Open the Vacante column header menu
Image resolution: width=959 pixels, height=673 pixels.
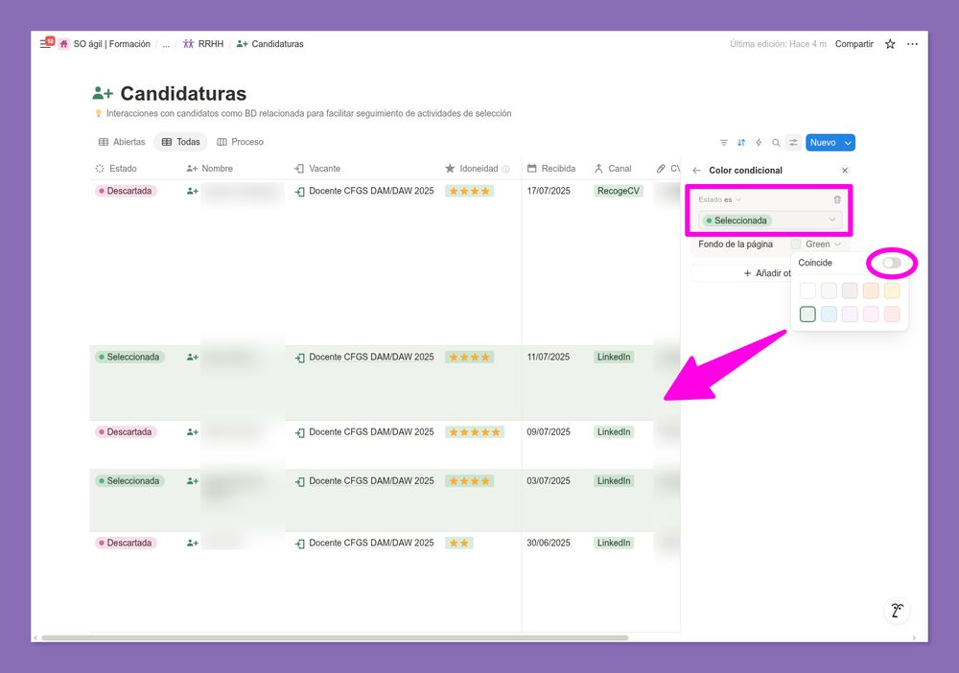click(317, 169)
